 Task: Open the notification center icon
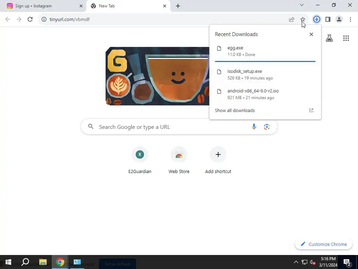[347, 262]
